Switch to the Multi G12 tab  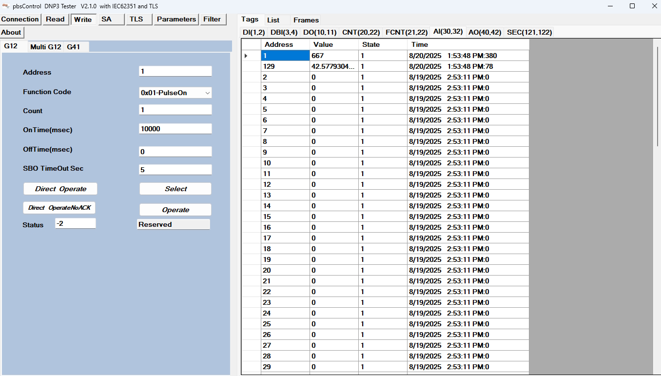(45, 47)
